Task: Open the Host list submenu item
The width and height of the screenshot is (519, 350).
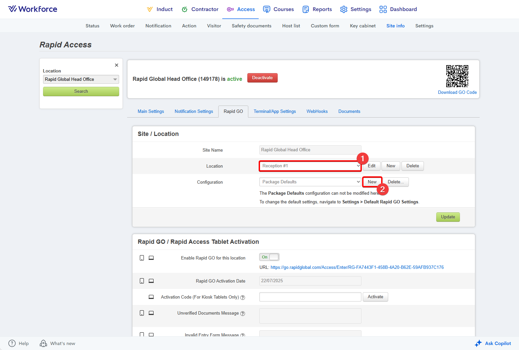Action: pyautogui.click(x=291, y=26)
